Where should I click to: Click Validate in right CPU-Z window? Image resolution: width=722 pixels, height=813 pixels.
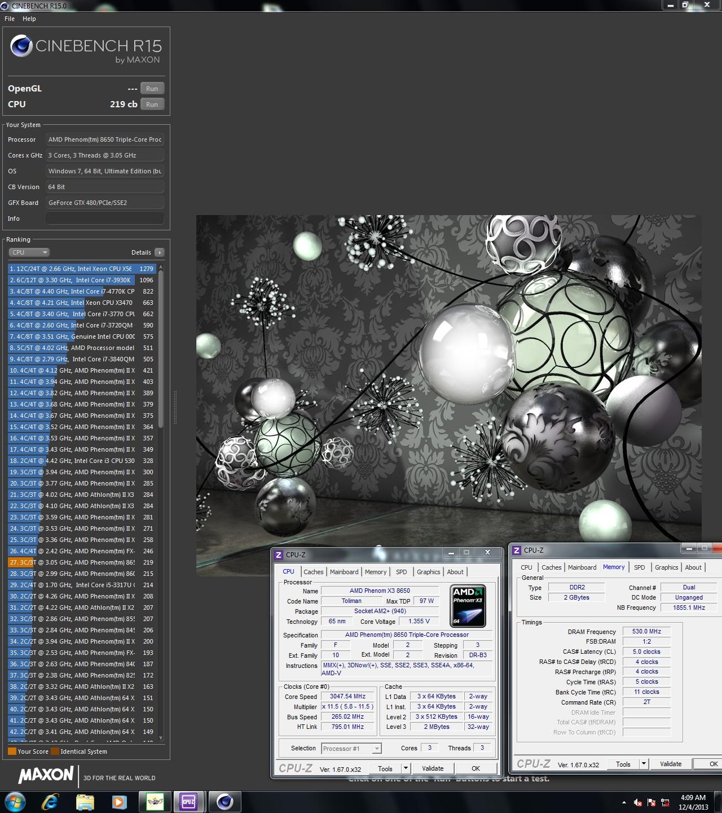pyautogui.click(x=671, y=764)
